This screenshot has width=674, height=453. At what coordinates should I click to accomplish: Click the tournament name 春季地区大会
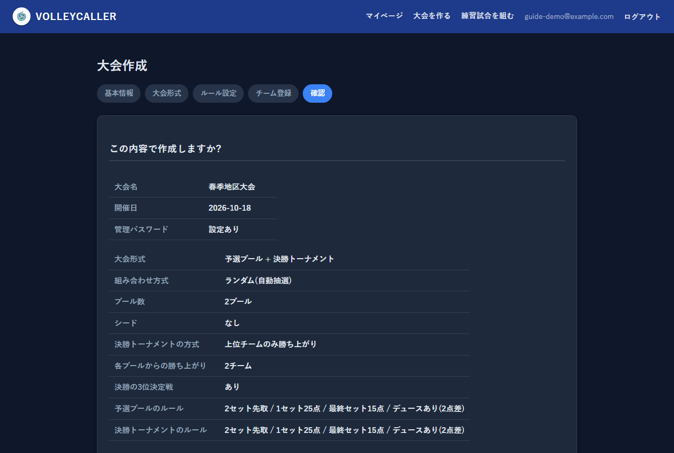tap(232, 187)
